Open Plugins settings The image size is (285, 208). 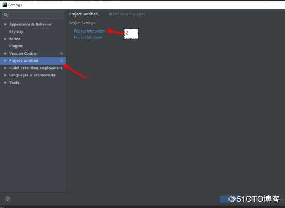coord(16,46)
